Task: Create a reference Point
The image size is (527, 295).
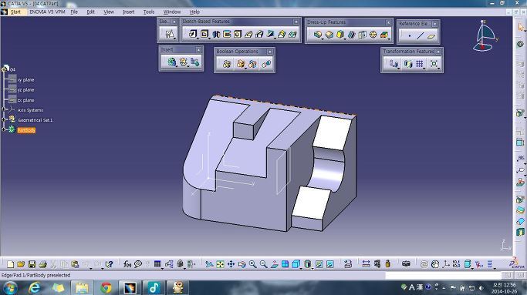Action: 410,36
